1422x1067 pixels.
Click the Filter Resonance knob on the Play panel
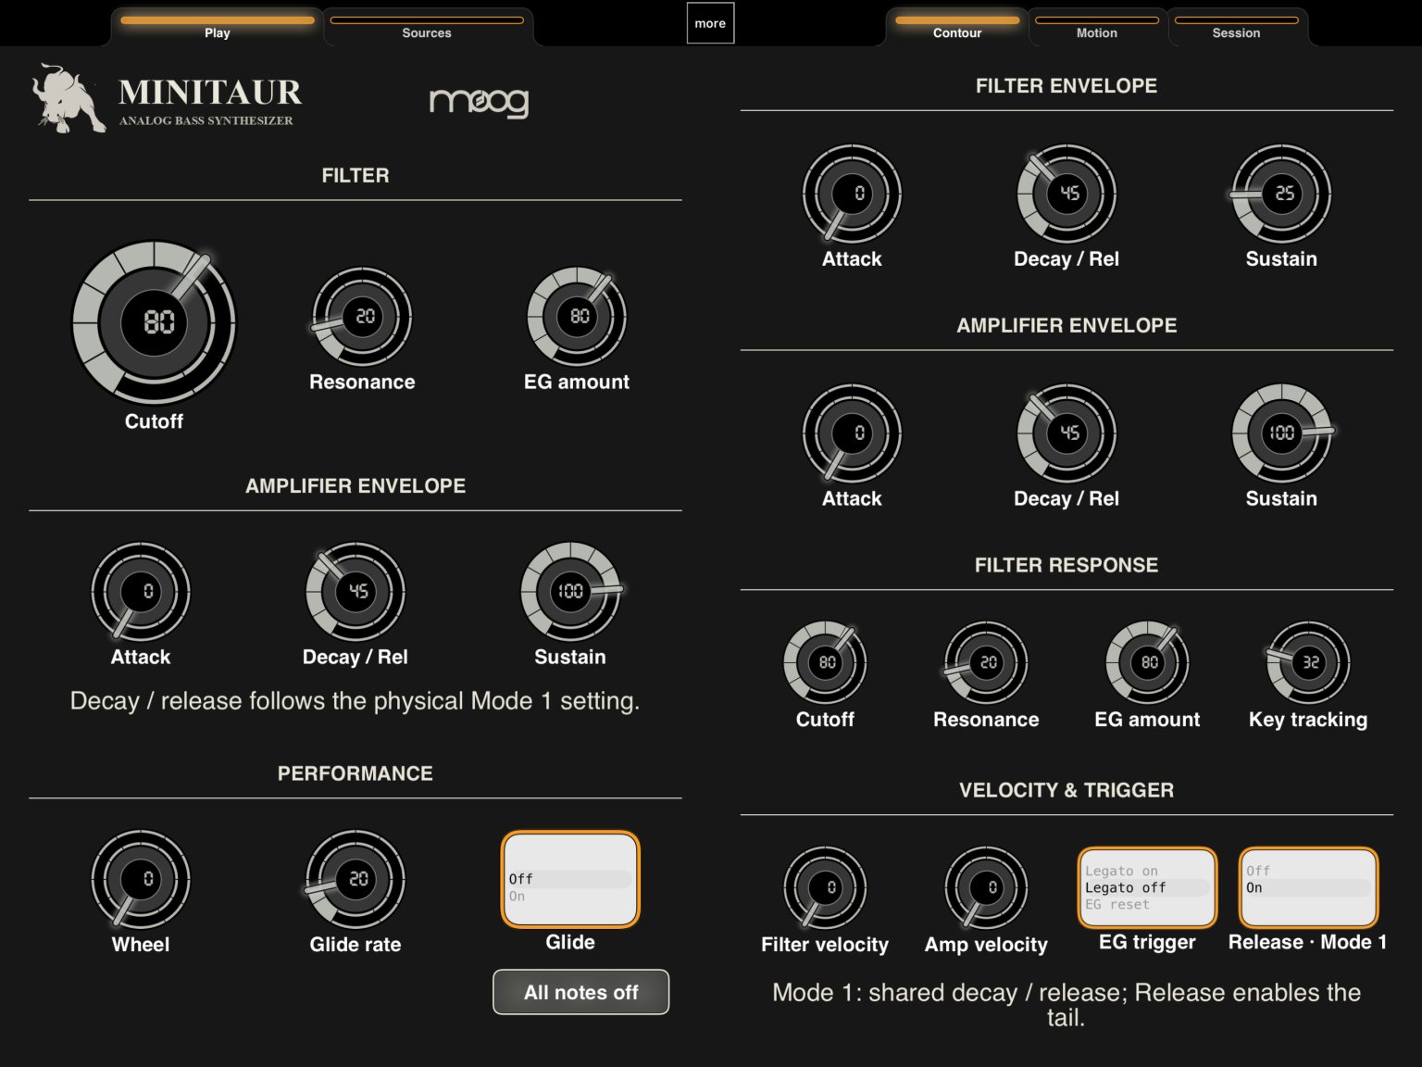click(362, 317)
